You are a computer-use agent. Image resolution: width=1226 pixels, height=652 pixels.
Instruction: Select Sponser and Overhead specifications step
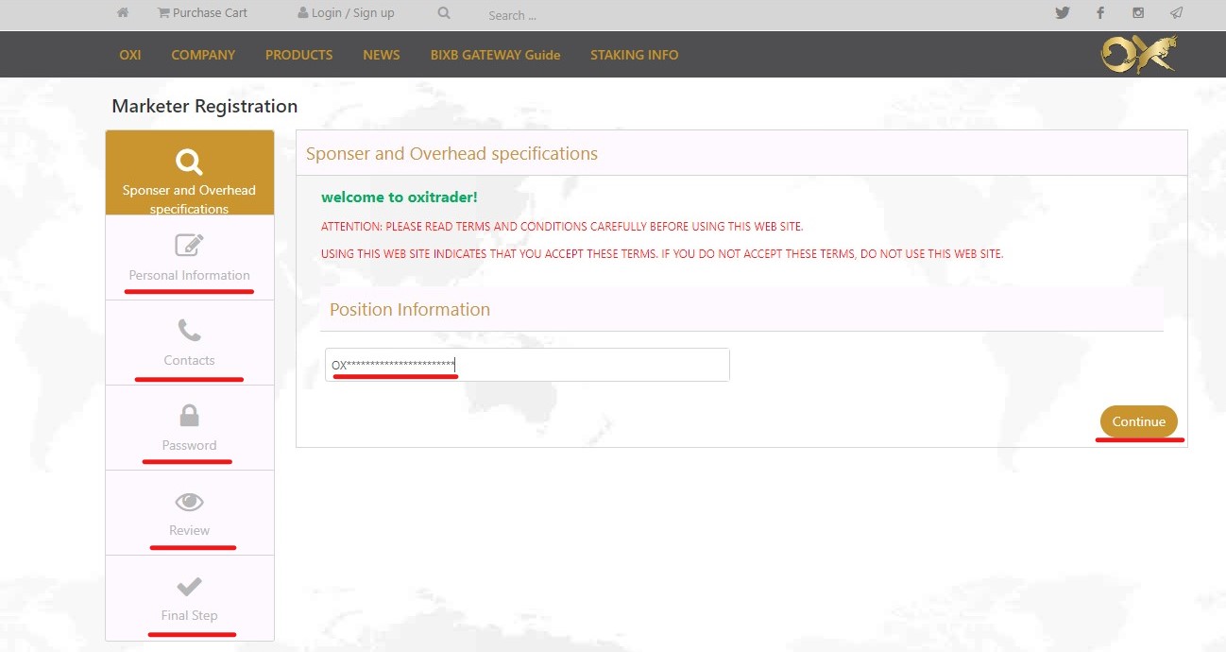[189, 173]
